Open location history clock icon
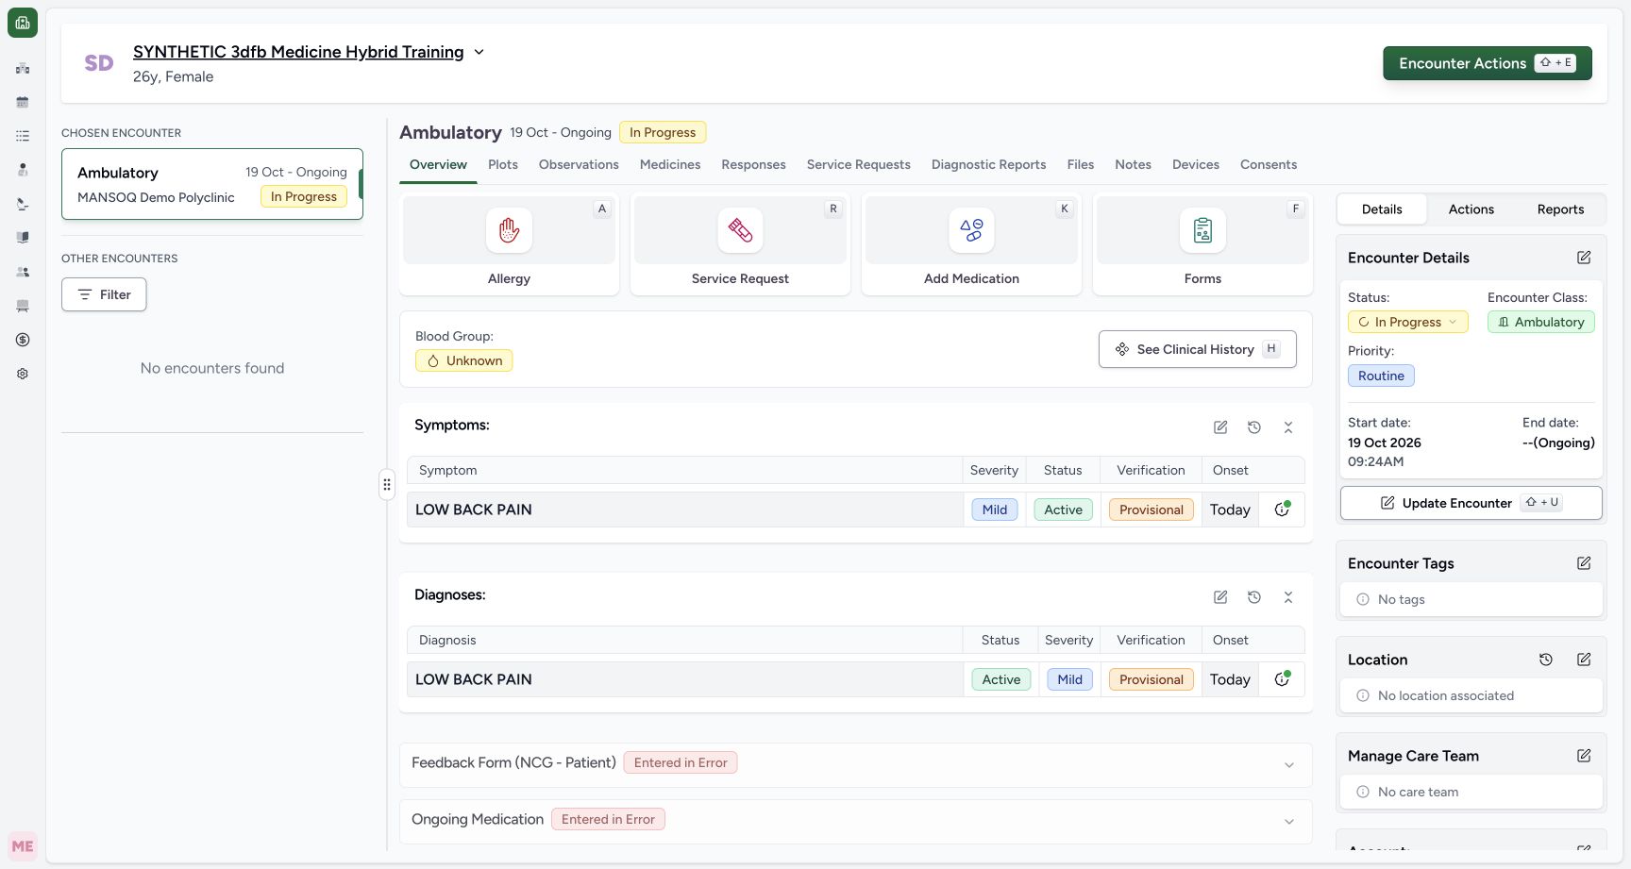 click(x=1546, y=660)
